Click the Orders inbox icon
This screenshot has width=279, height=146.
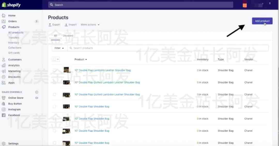tap(4, 21)
